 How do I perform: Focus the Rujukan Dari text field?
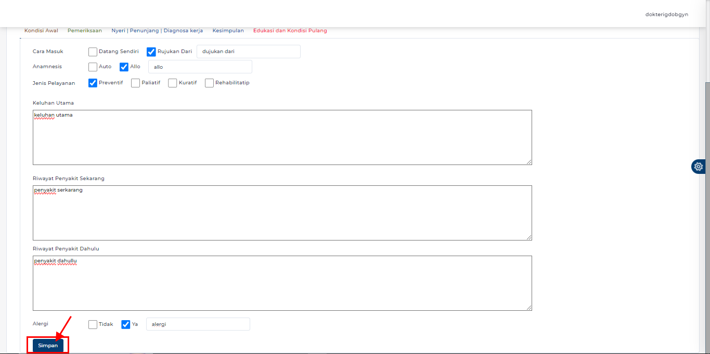point(249,52)
